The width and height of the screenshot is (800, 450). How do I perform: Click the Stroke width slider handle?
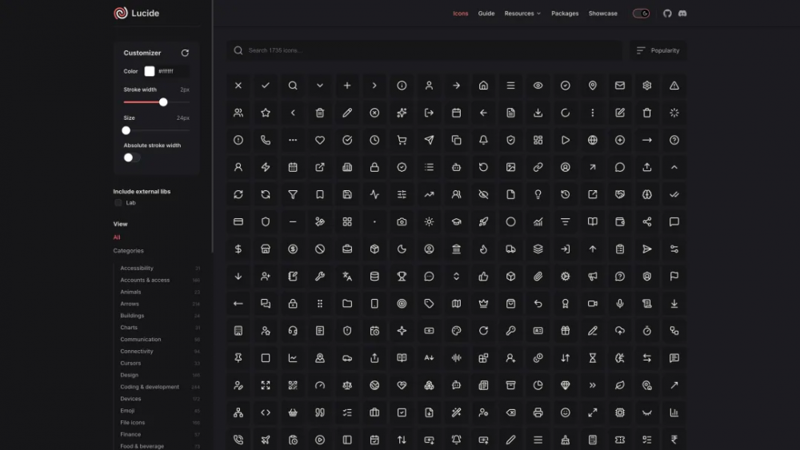(163, 102)
